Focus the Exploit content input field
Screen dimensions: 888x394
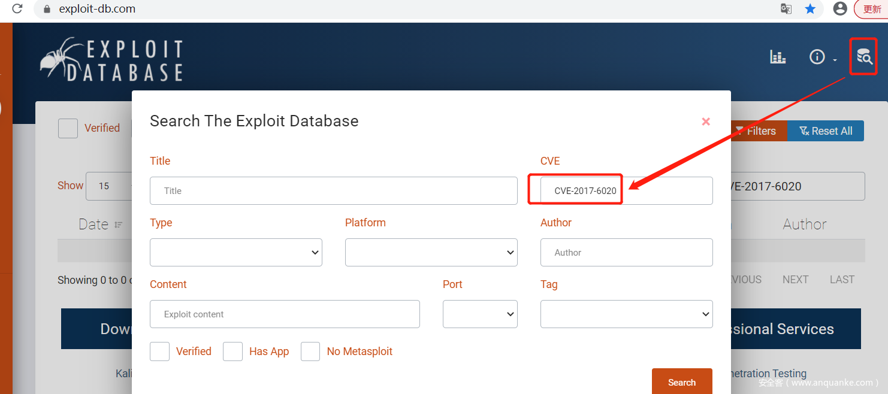point(285,314)
